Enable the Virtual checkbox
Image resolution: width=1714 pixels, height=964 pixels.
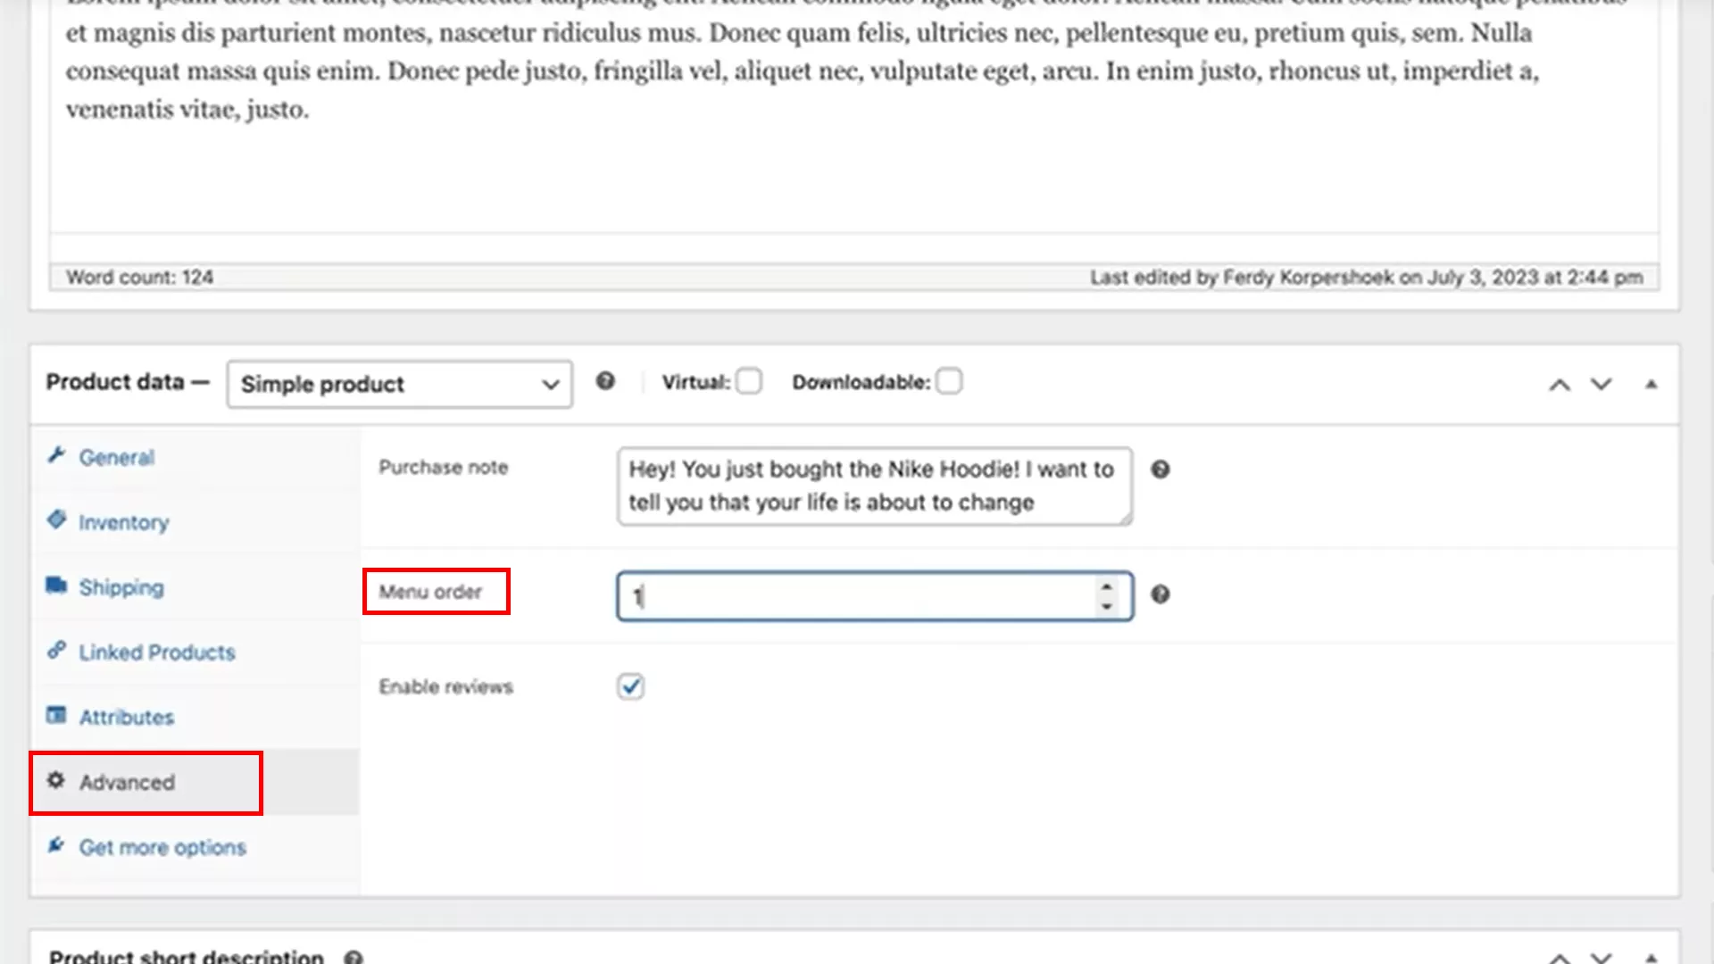[x=749, y=381]
